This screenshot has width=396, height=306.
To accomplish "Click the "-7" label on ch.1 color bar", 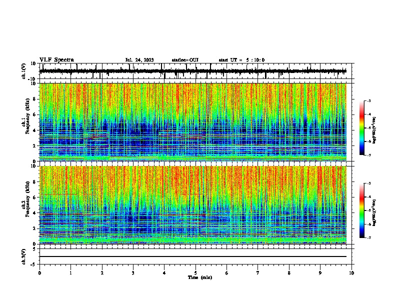I will click(x=368, y=155).
